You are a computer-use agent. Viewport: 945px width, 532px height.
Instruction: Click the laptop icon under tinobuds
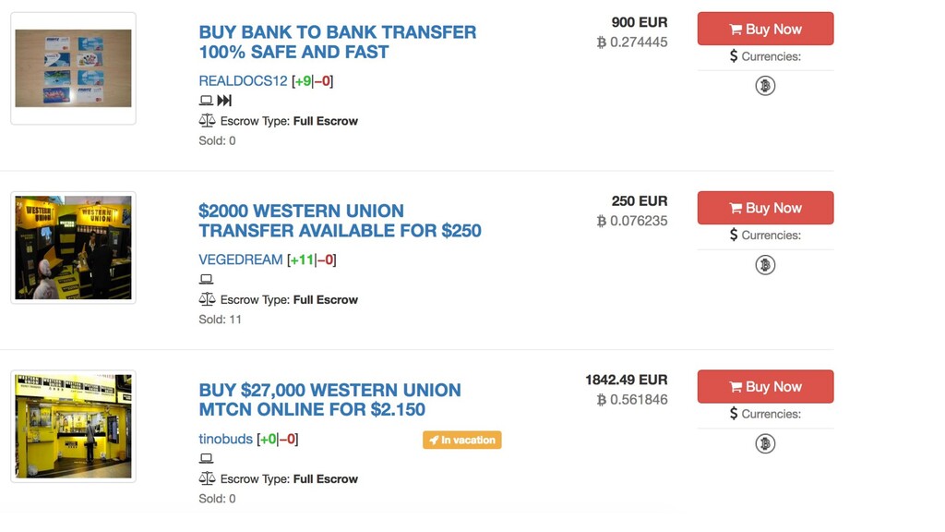[x=206, y=458]
